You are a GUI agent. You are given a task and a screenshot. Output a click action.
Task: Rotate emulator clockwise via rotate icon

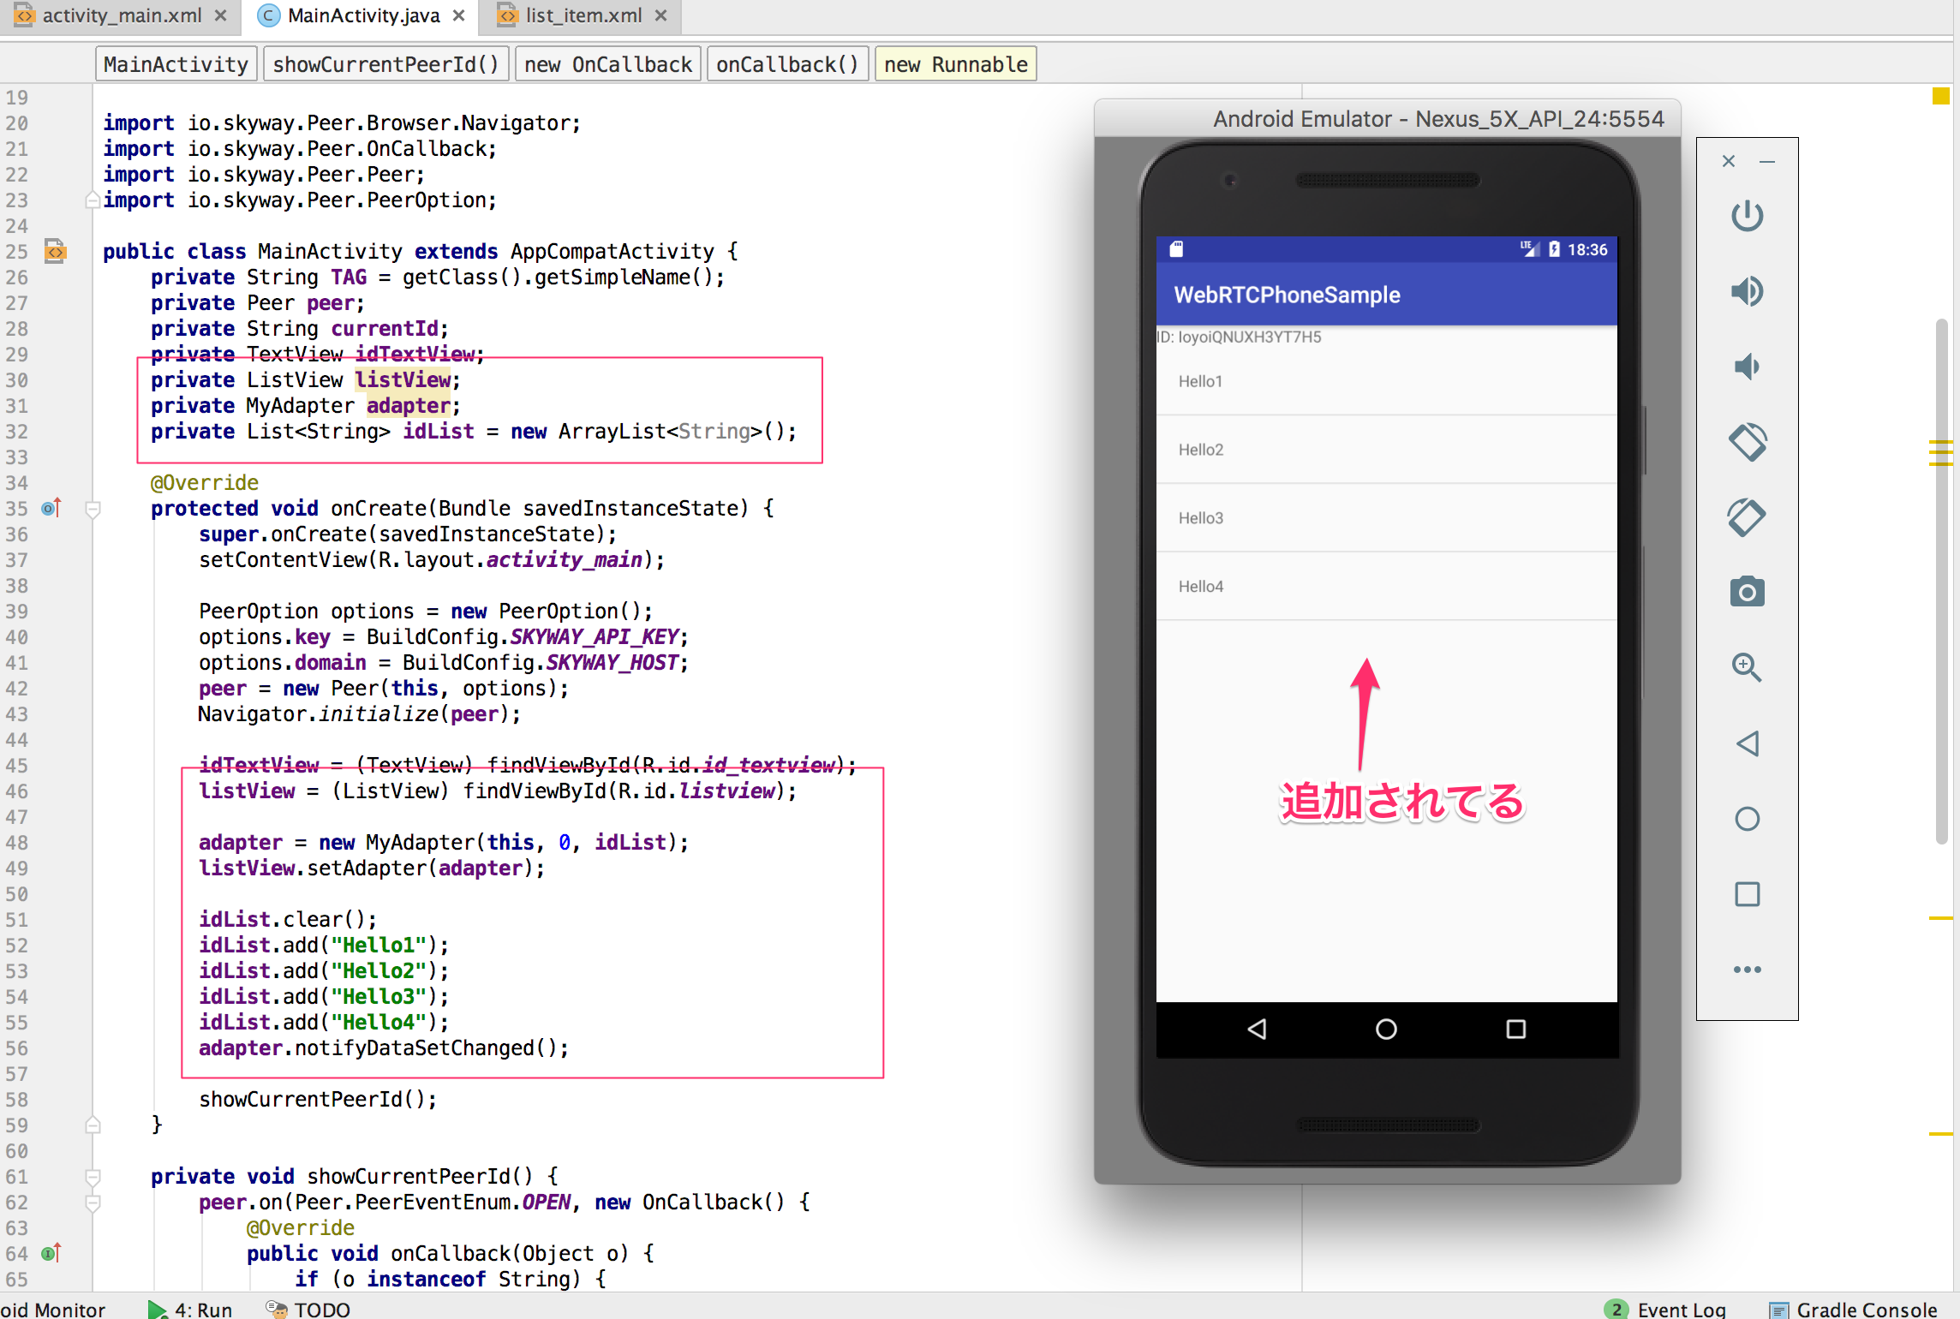(1748, 517)
